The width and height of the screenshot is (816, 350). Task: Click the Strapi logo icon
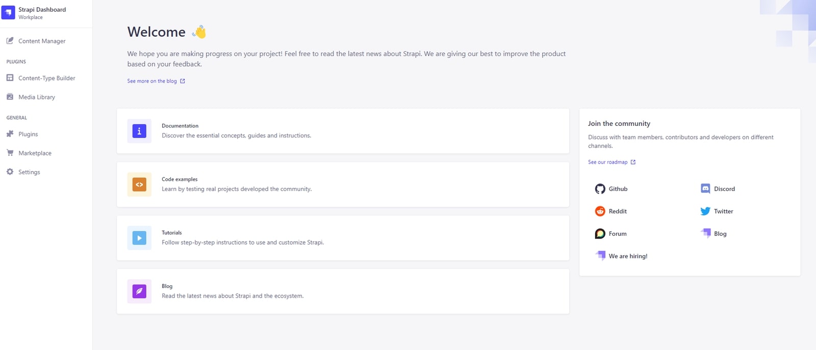(8, 13)
